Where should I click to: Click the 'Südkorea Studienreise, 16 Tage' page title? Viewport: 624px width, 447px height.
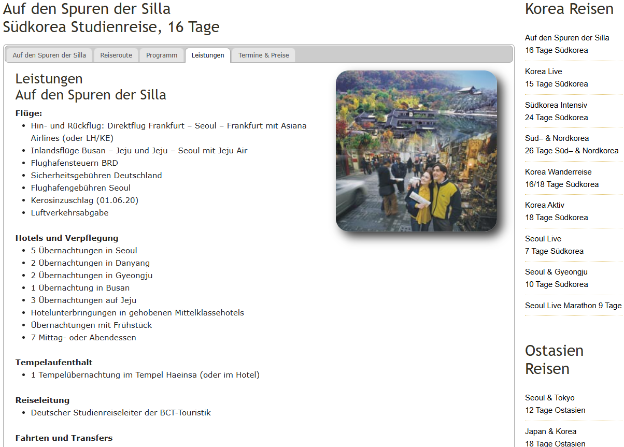pos(111,27)
